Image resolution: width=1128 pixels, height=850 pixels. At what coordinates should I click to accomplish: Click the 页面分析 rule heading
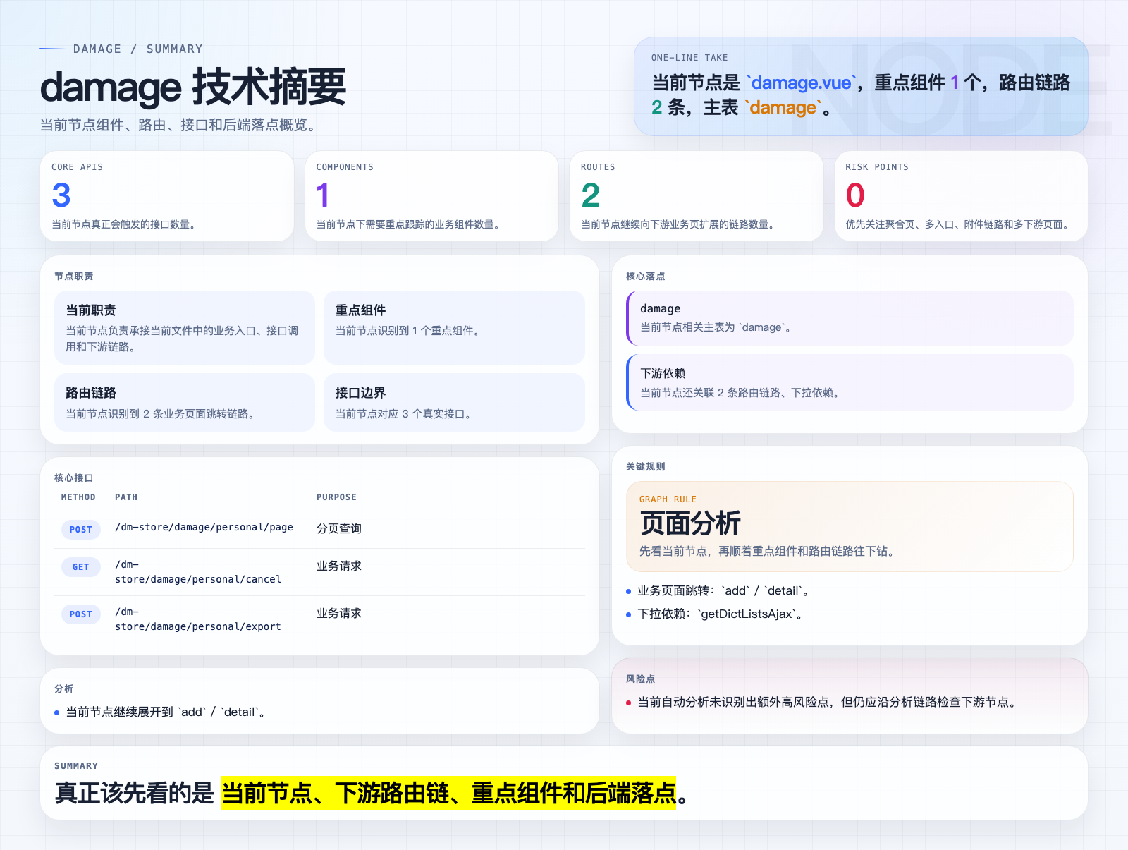690,523
